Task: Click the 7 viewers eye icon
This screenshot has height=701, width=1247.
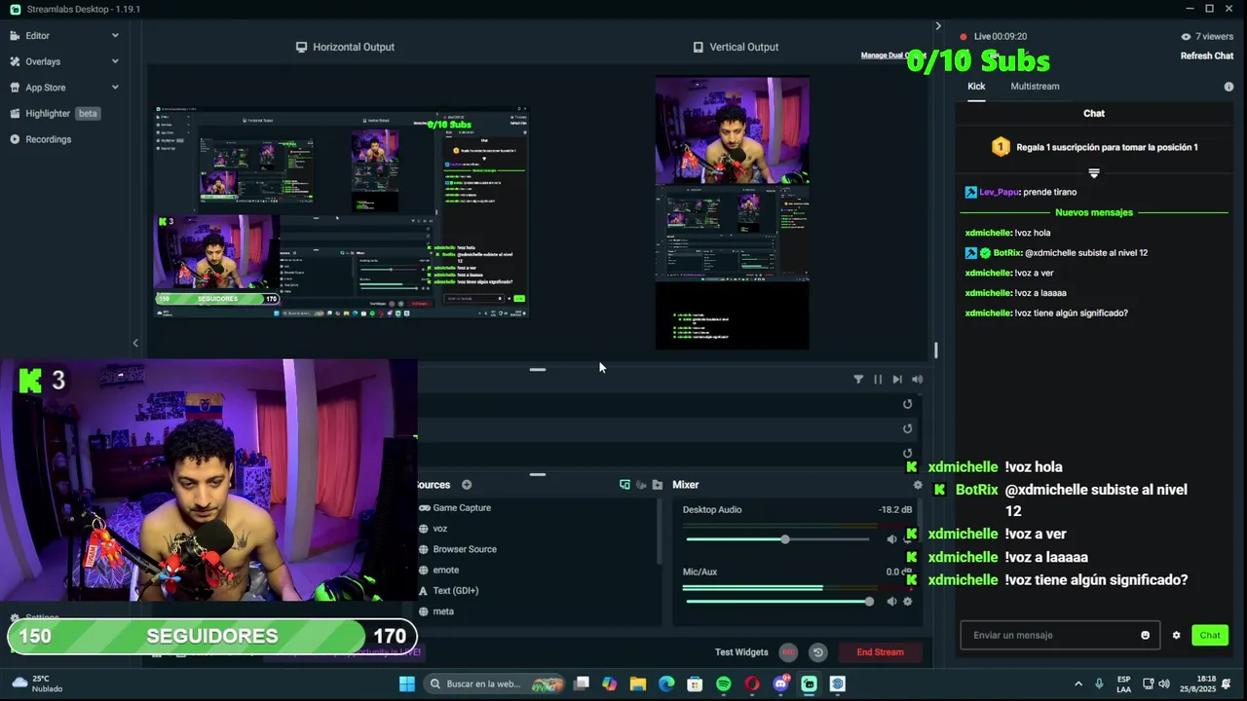Action: [1186, 37]
